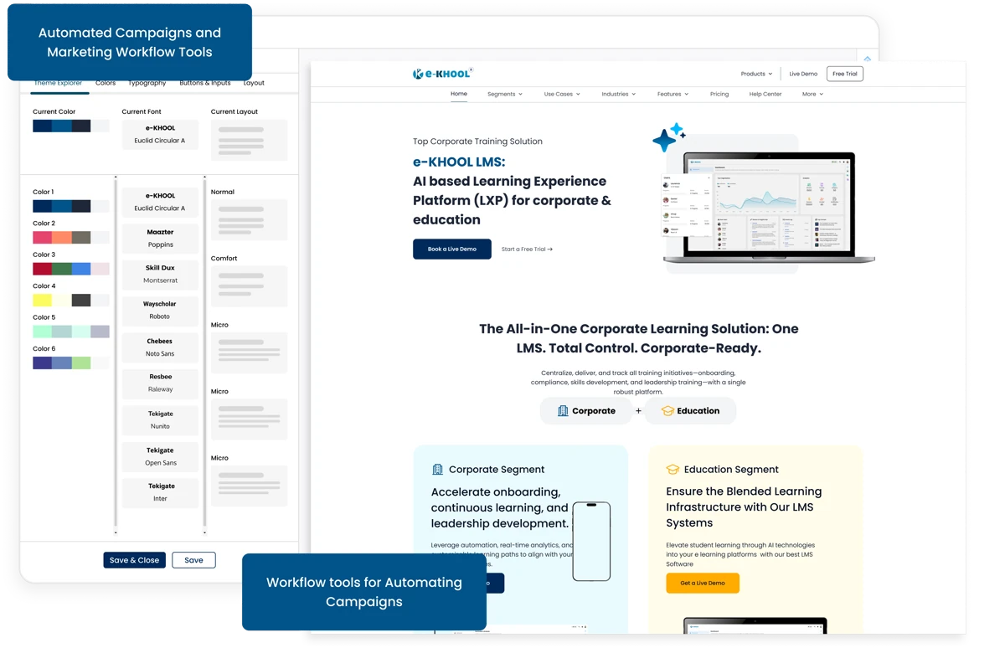Click the 'Corporate Segment' card title
The width and height of the screenshot is (1005, 648).
click(x=497, y=470)
